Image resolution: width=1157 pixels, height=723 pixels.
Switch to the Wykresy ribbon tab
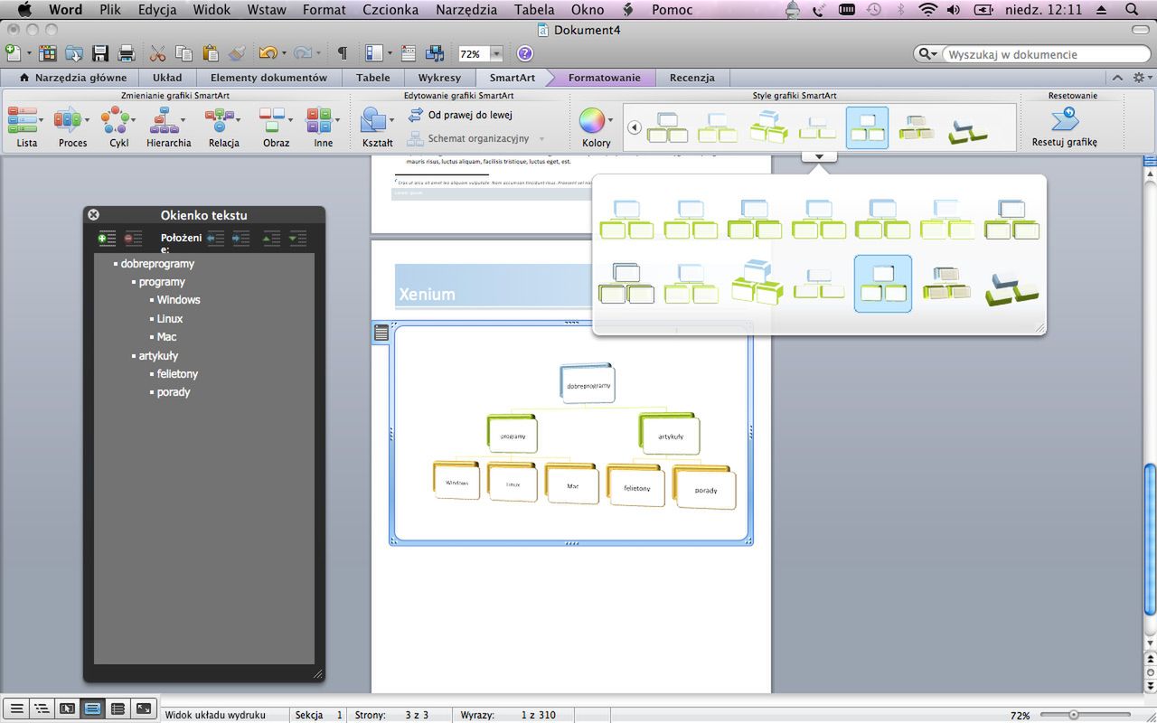(439, 78)
